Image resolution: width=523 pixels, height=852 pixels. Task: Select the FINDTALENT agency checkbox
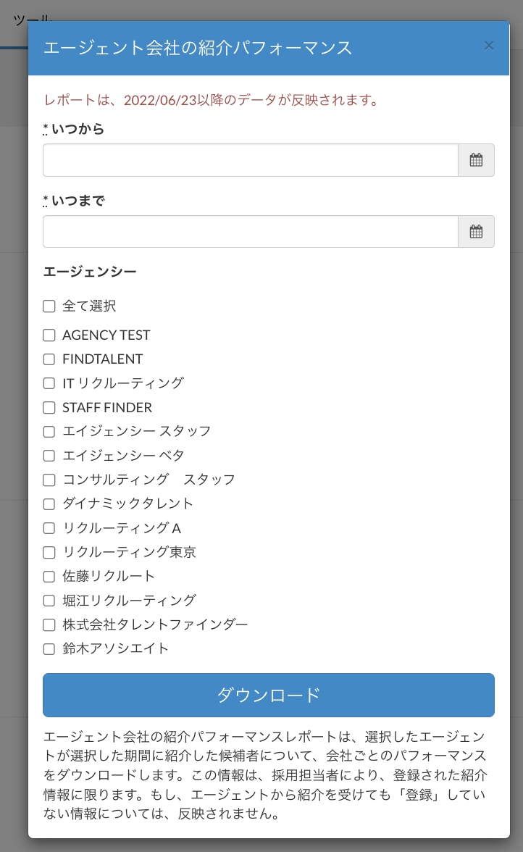point(49,359)
